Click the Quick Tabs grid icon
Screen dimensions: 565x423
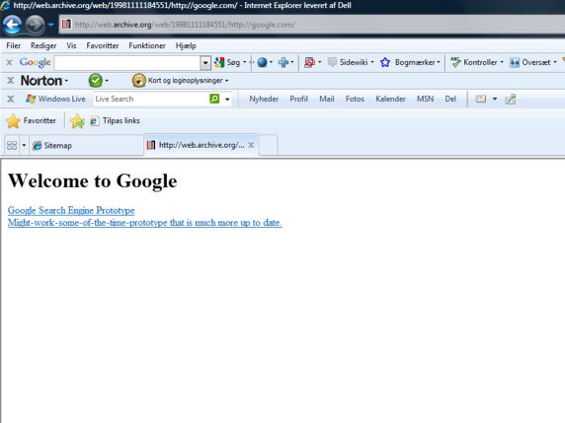coord(12,145)
